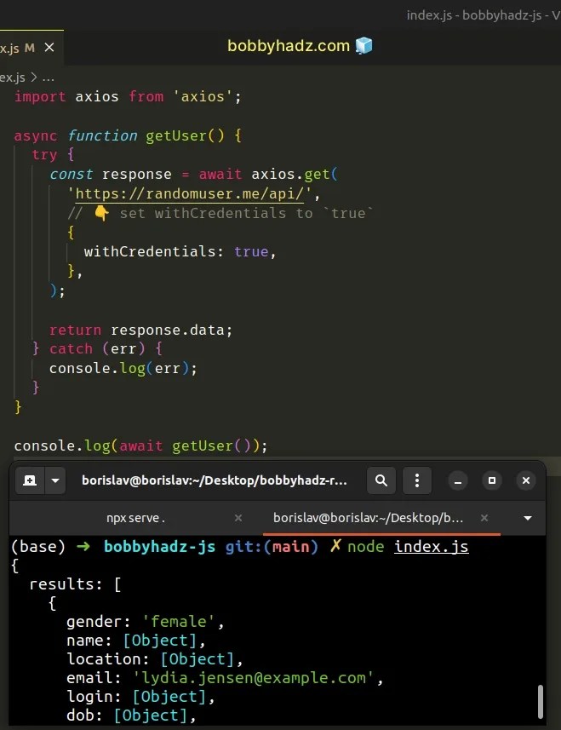The height and width of the screenshot is (730, 561).
Task: Click 'bobbyhadz-js' directory in terminal prompt
Action: click(159, 547)
